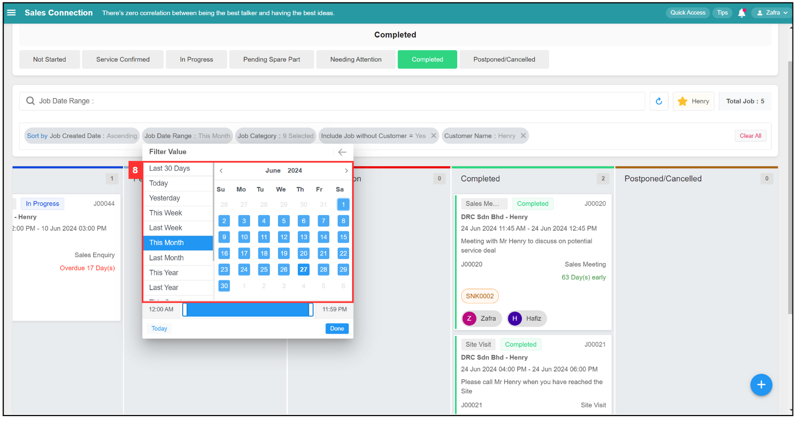Select the This Year preset
The width and height of the screenshot is (796, 422).
(178, 272)
